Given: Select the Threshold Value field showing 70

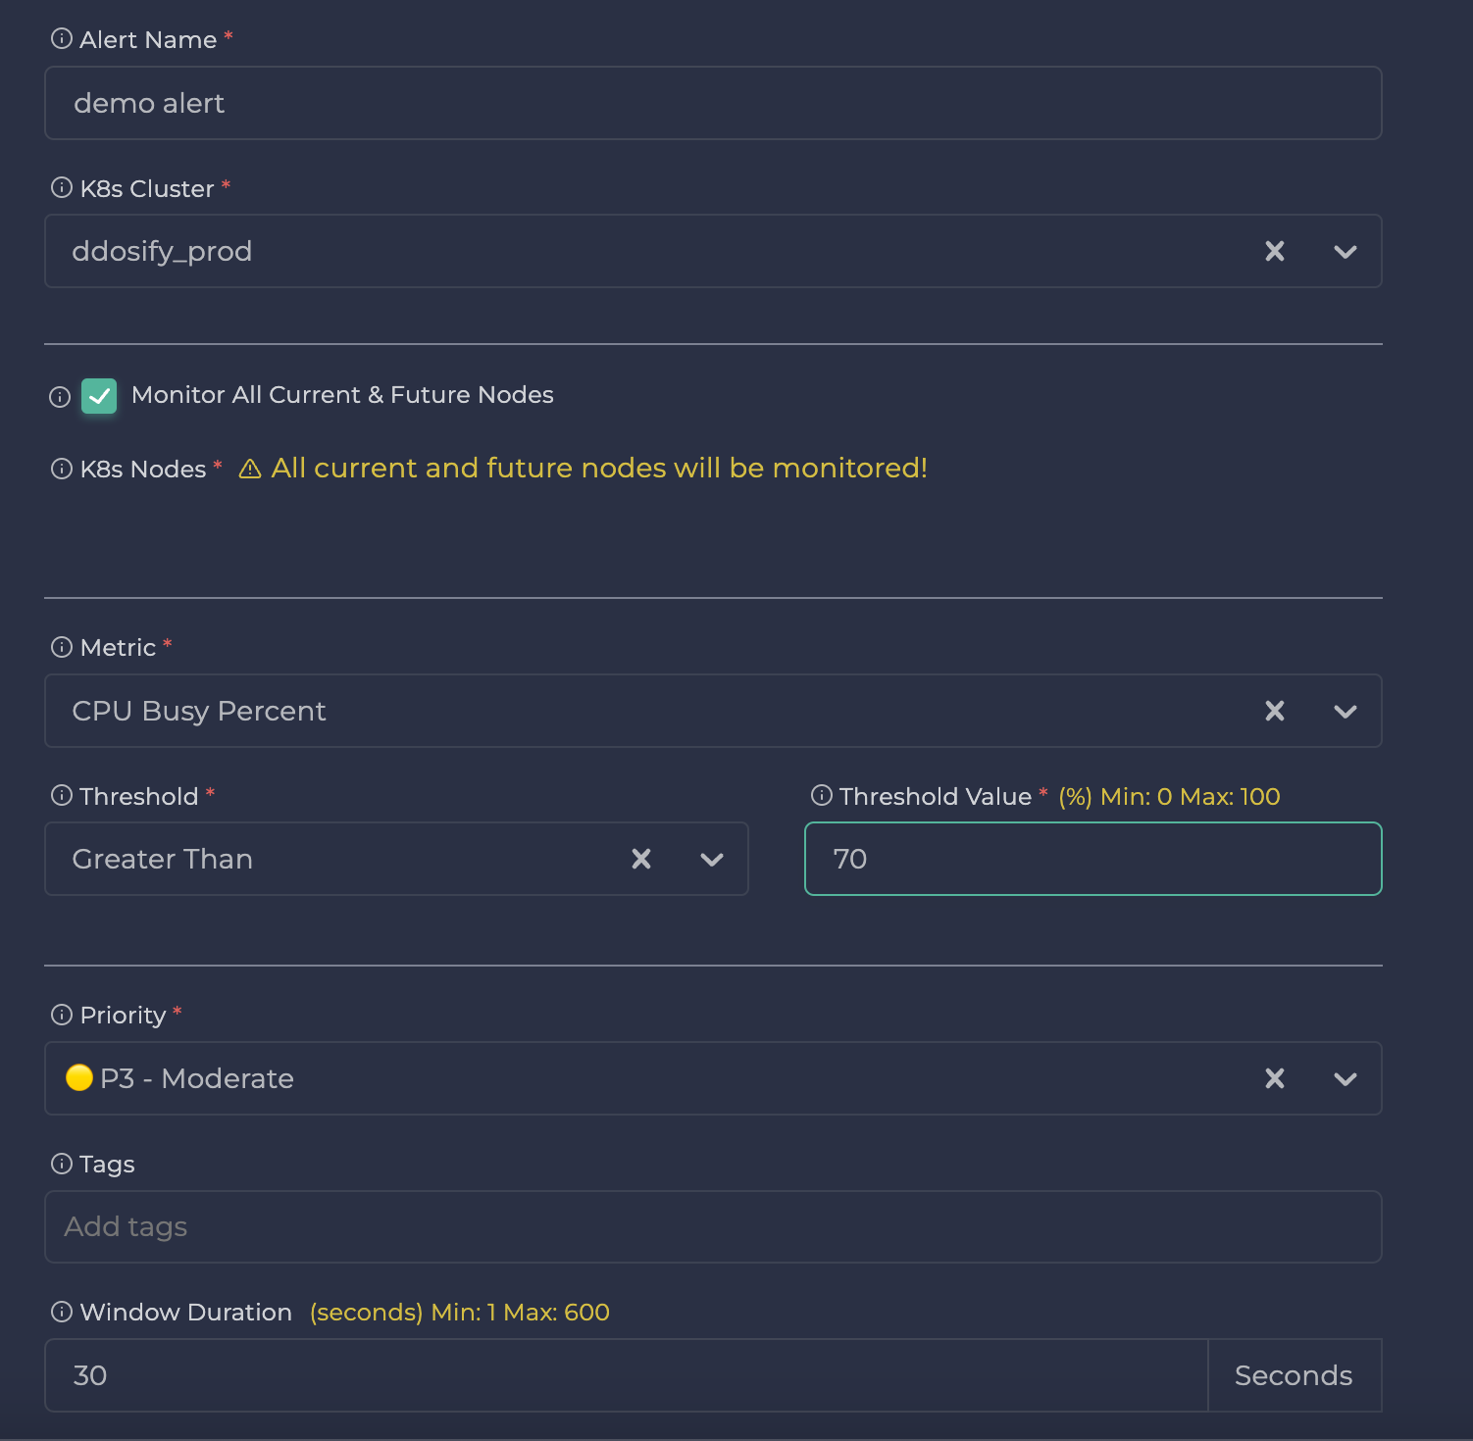Looking at the screenshot, I should (1092, 859).
